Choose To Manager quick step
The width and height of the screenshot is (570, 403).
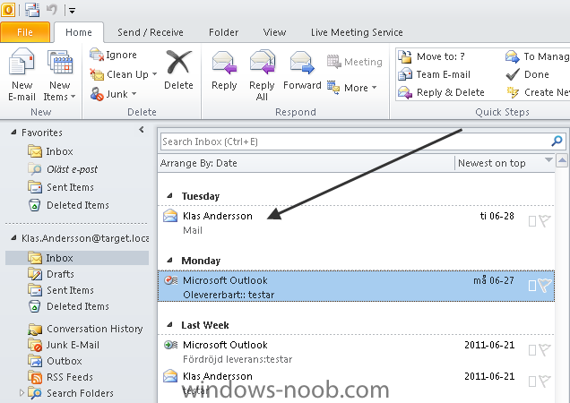[x=537, y=56]
